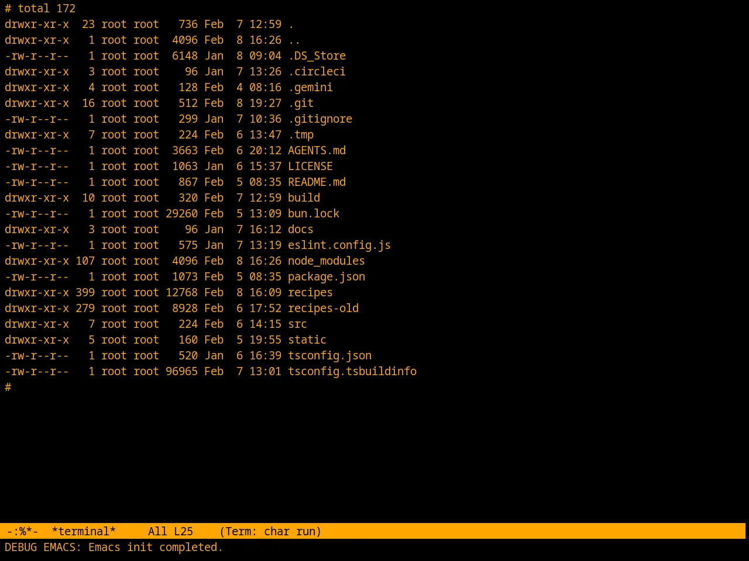
Task: Click the *terminal* buffer name in mode line
Action: coord(84,531)
